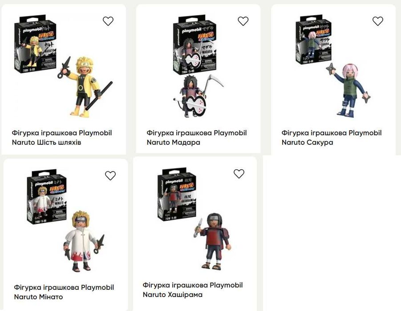Select the Sakura Playmobil box packaging image
401x311 pixels.
(314, 40)
